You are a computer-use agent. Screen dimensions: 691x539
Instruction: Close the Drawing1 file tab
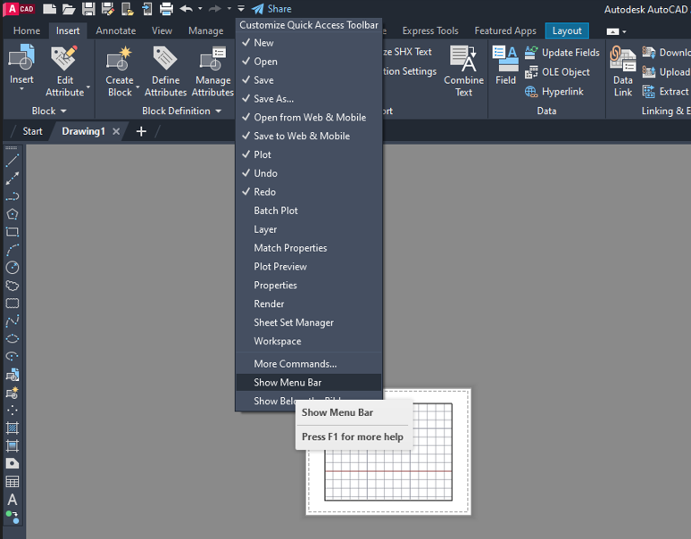point(116,131)
